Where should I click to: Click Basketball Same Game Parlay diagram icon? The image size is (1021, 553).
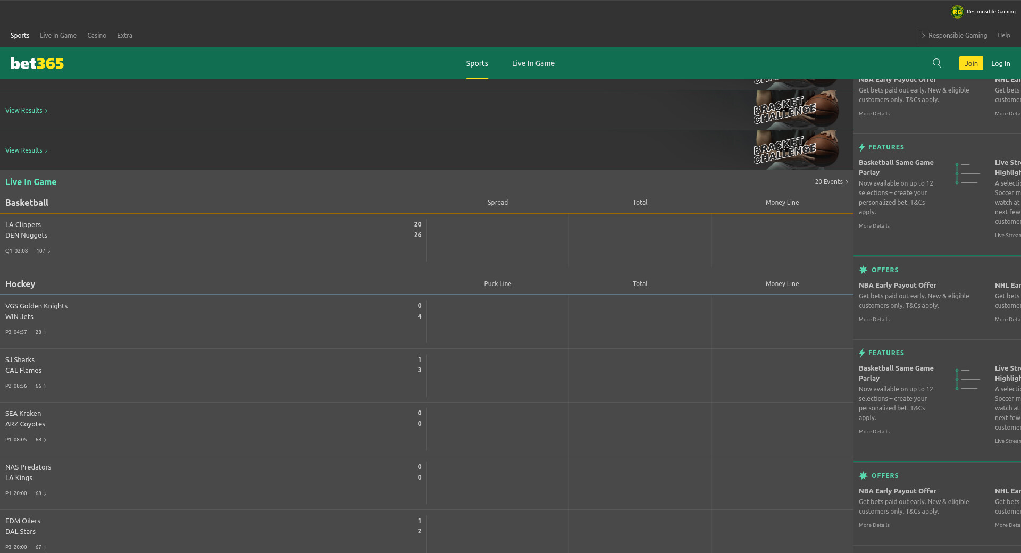pos(967,173)
